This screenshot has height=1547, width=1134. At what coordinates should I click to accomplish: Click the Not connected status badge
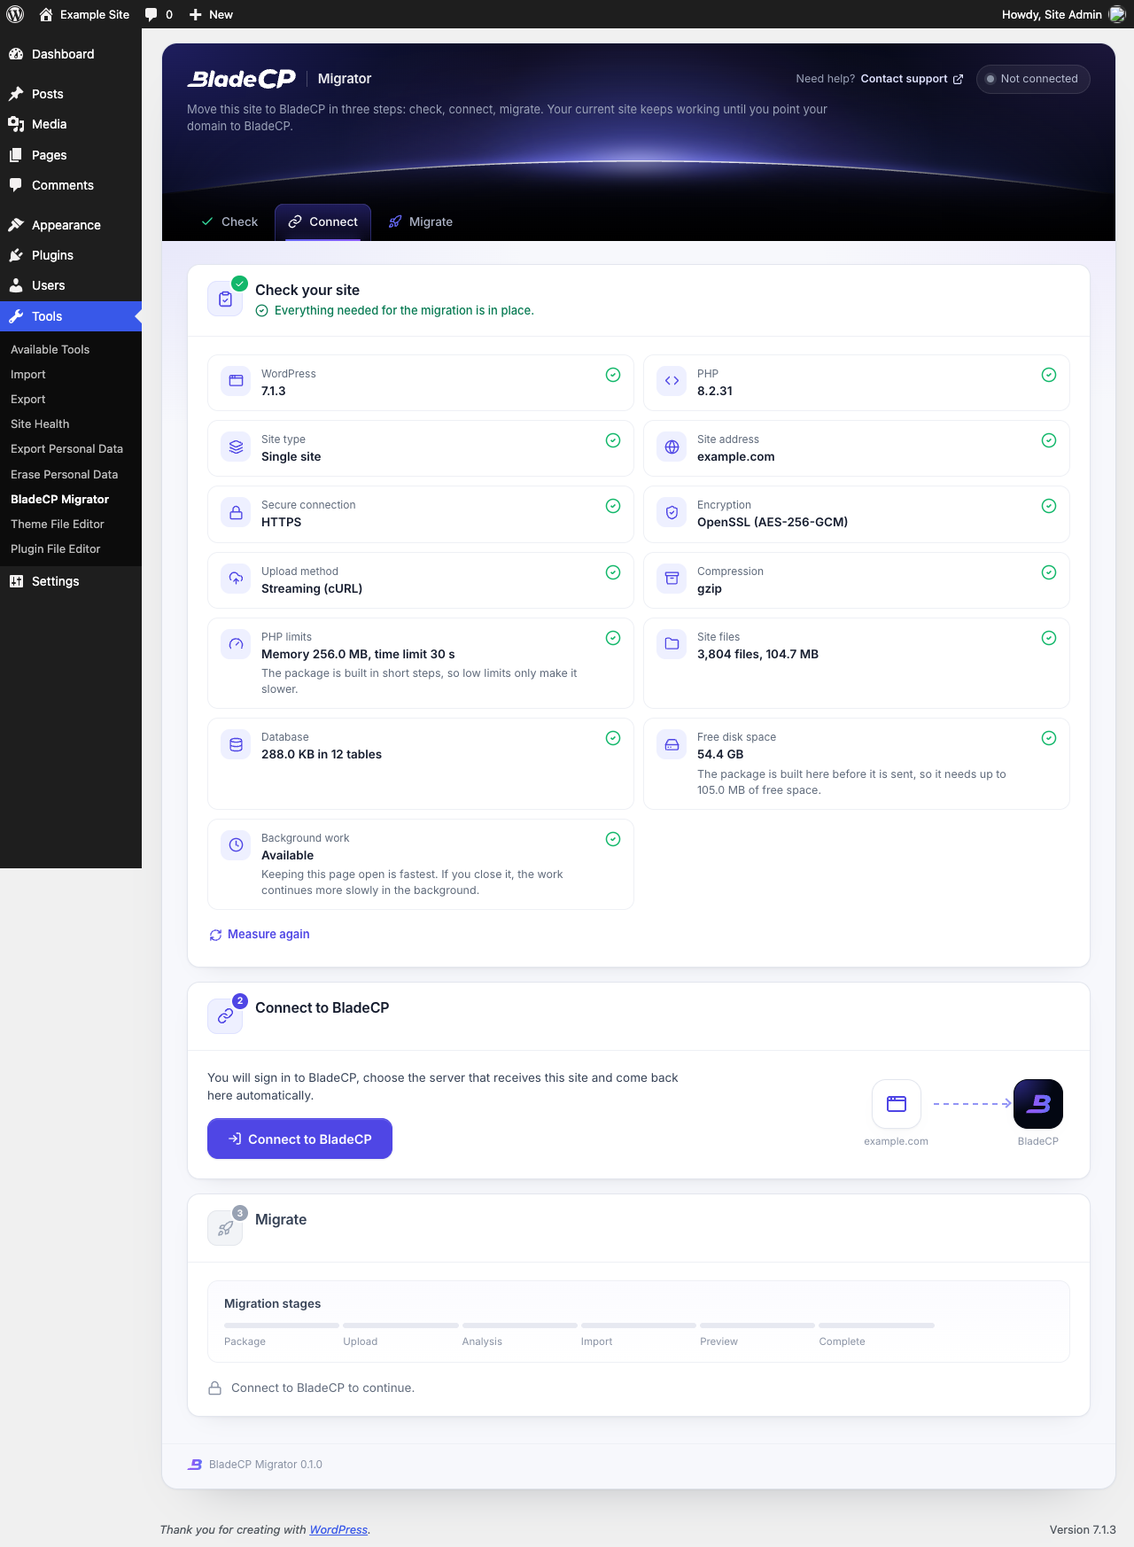pos(1033,79)
